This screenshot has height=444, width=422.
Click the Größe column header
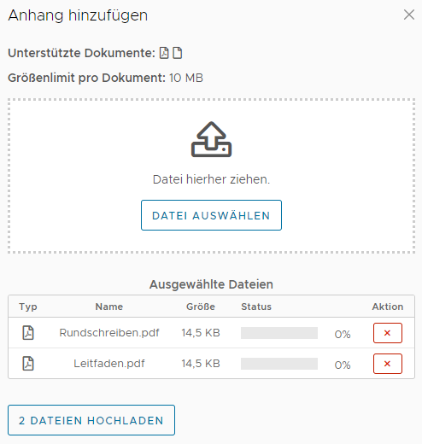coord(201,307)
